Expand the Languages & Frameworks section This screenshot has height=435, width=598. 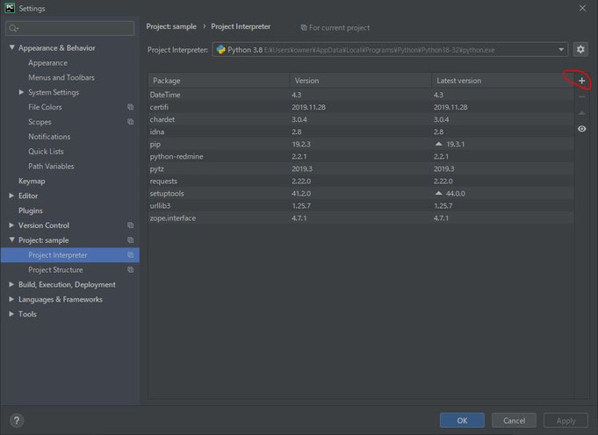11,299
